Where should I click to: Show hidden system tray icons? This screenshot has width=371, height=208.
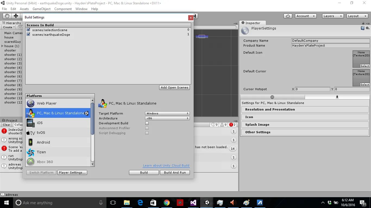pyautogui.click(x=323, y=203)
